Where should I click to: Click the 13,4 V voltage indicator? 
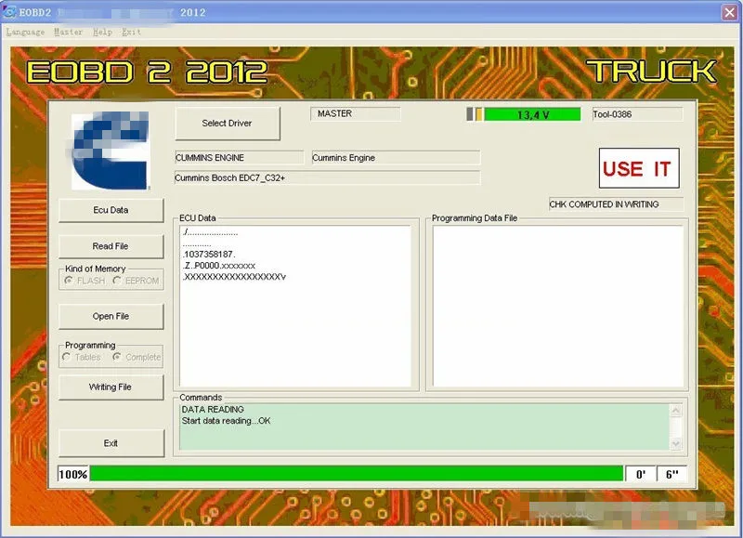532,114
